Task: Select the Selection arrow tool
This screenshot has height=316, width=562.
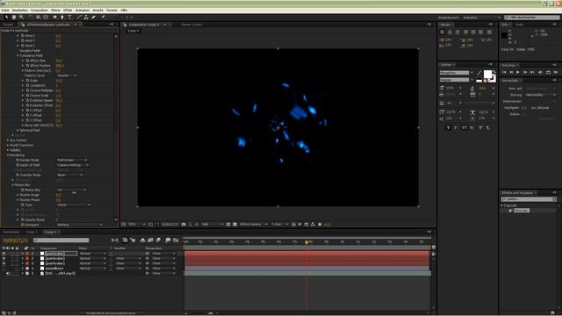Action: [x=6, y=17]
